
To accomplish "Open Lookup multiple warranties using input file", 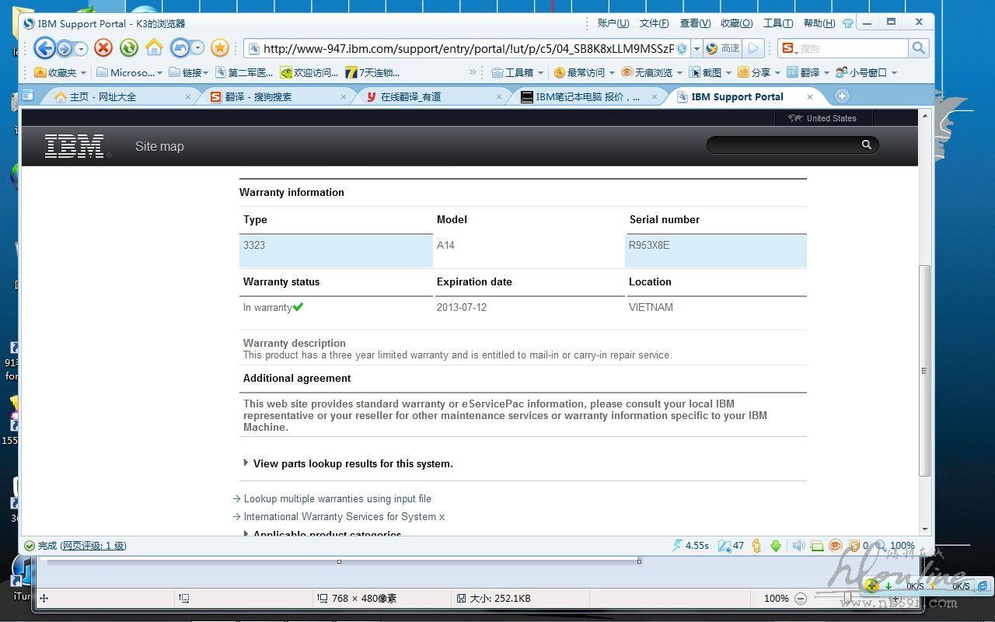I will click(x=337, y=499).
